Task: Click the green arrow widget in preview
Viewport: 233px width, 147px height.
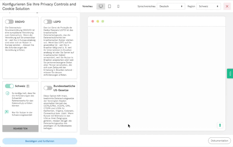Action: click(x=220, y=125)
